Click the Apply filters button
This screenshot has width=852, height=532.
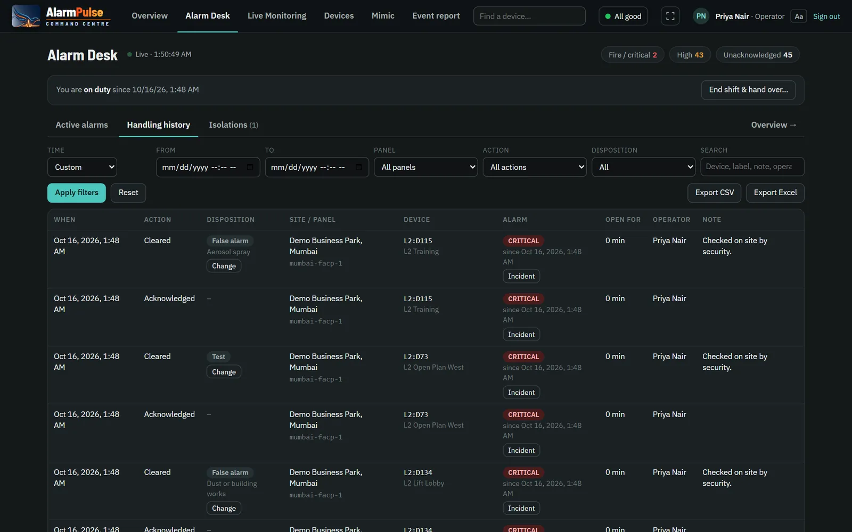pyautogui.click(x=77, y=193)
